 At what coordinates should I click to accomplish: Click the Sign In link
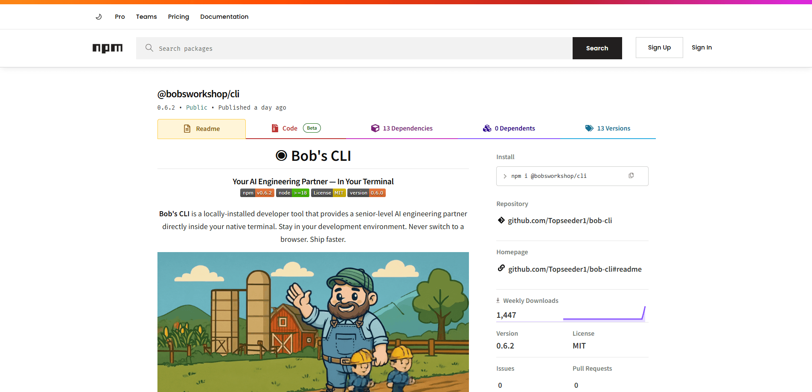pos(701,47)
